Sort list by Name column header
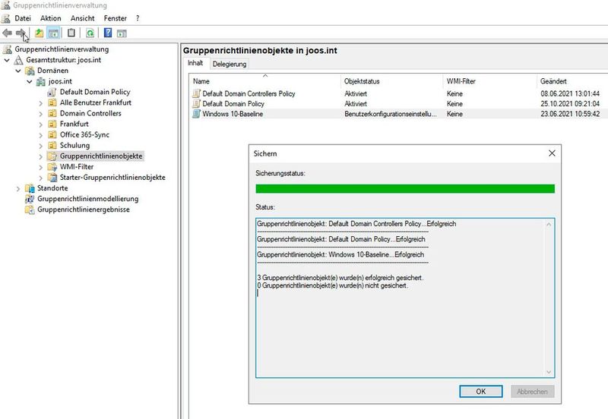The image size is (608, 419). tap(265, 81)
